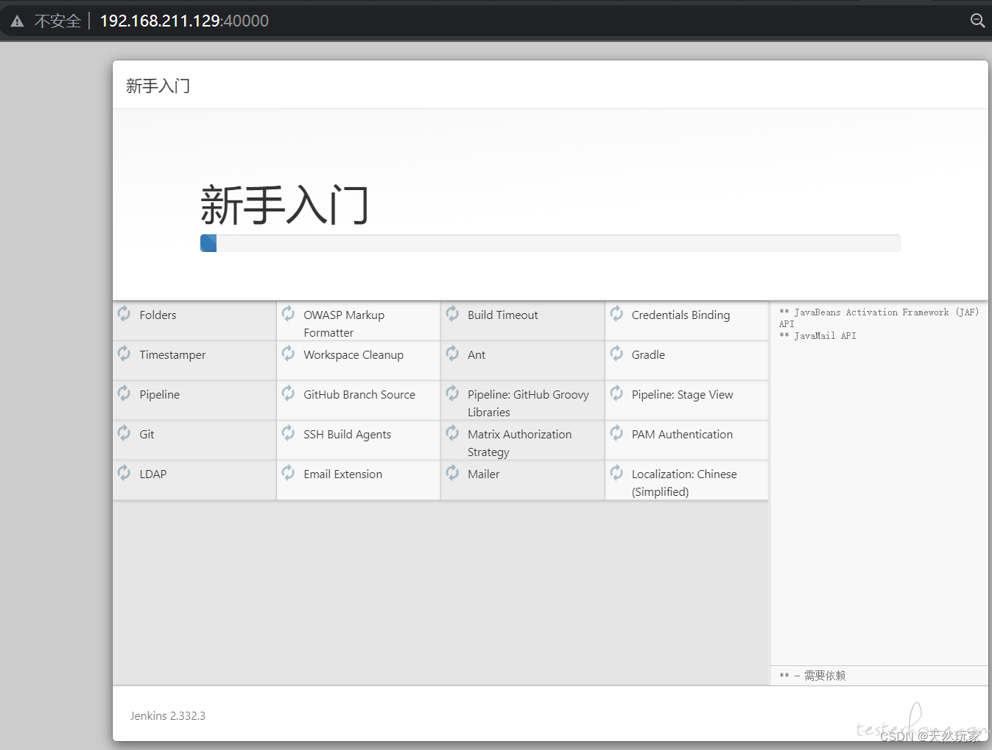Click the address bar URL 192.168.211.129:40000
Viewport: 992px width, 750px height.
(x=184, y=21)
